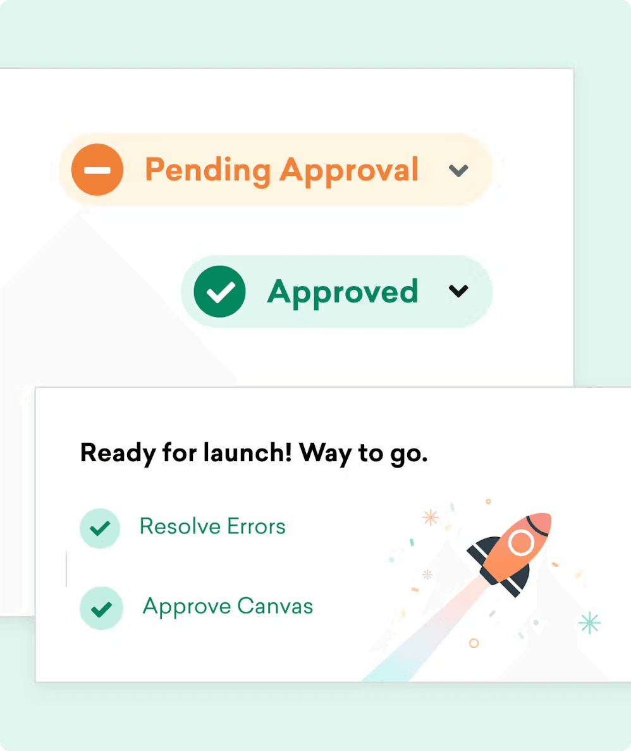Open the Approve Canvas checklist item
Image resolution: width=631 pixels, height=751 pixels.
(x=228, y=606)
